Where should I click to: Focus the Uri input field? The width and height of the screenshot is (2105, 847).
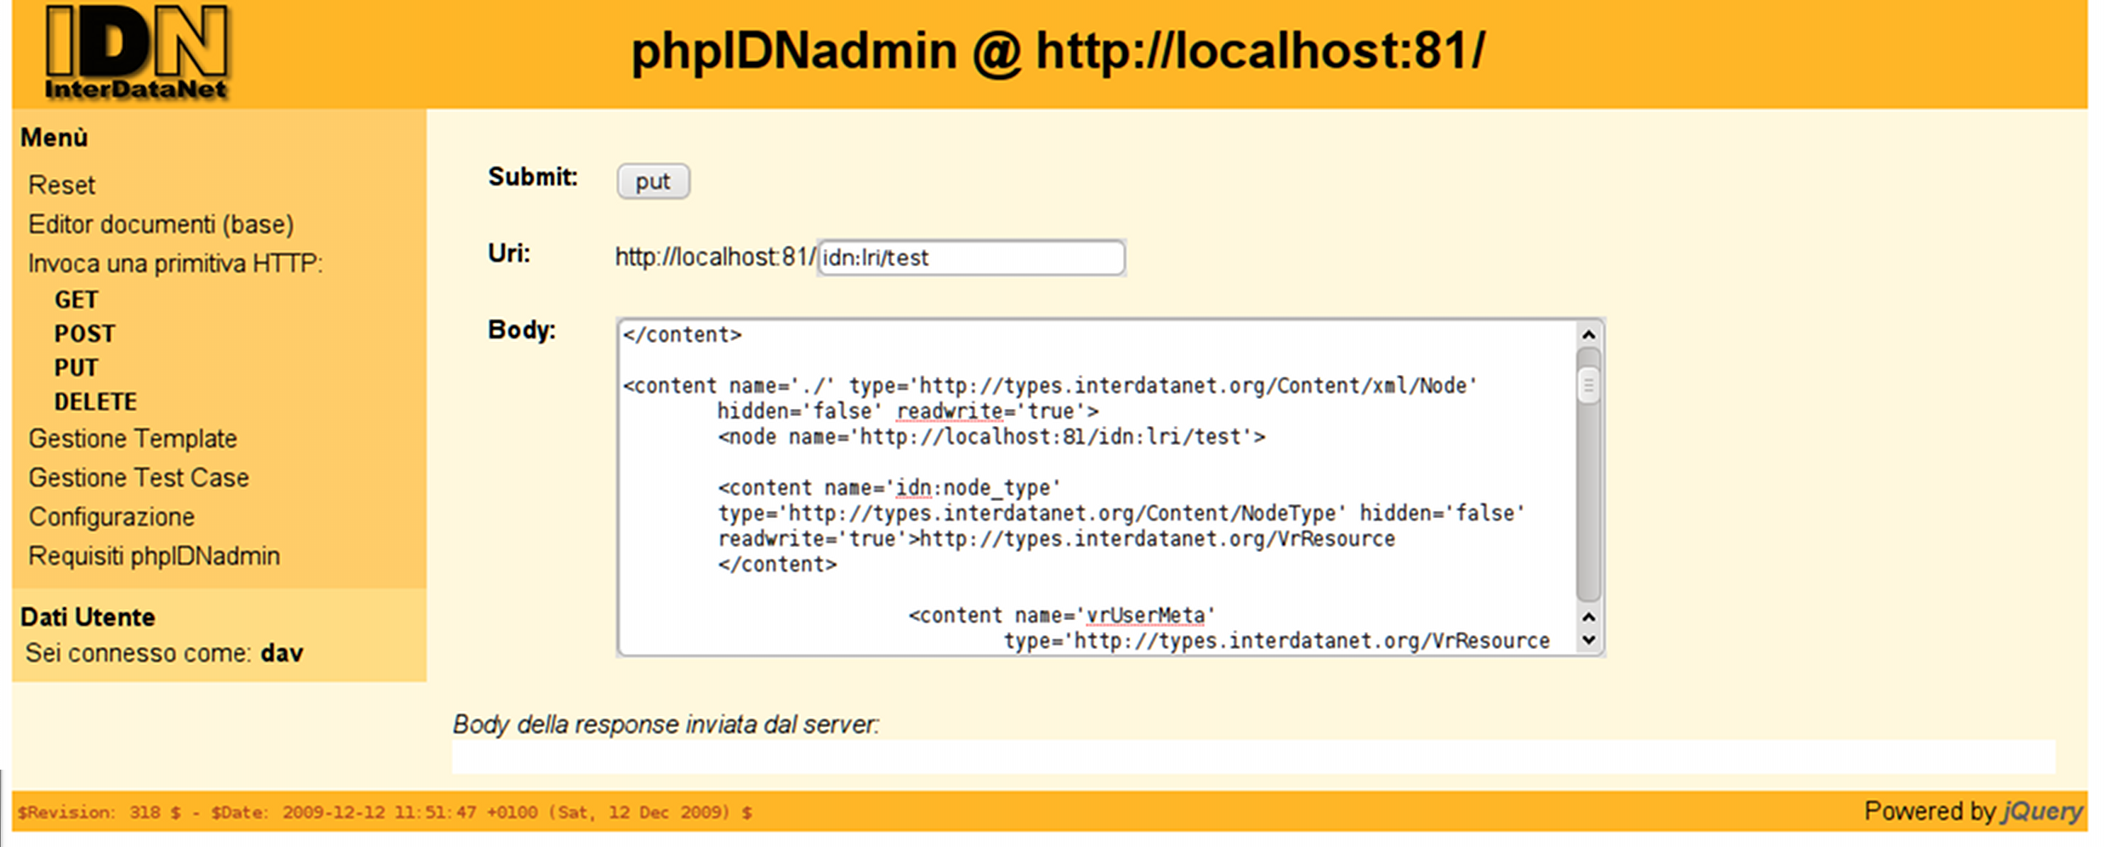click(x=971, y=258)
